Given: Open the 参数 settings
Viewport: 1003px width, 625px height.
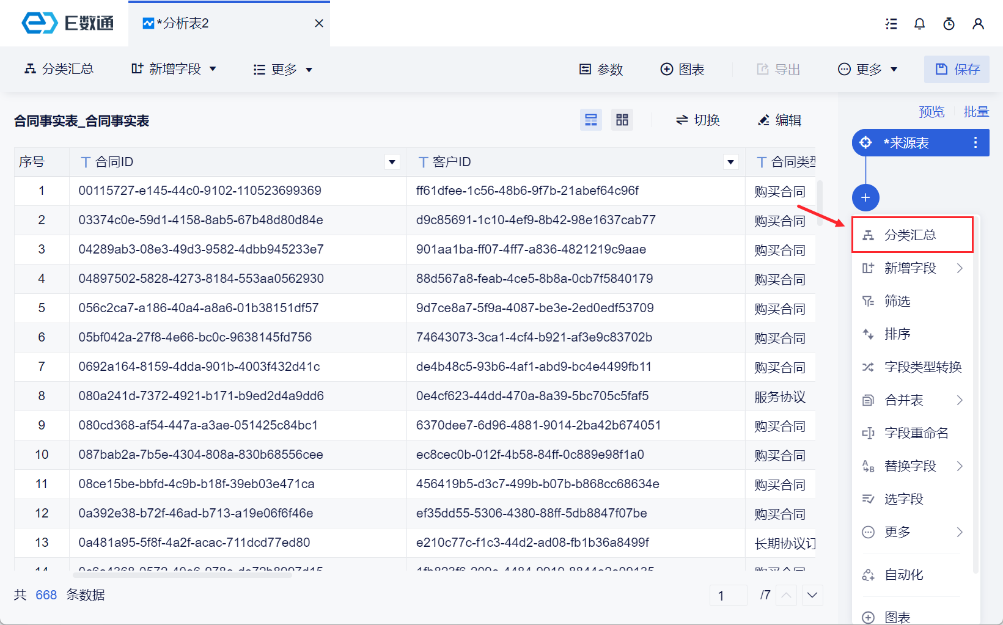Looking at the screenshot, I should (601, 70).
